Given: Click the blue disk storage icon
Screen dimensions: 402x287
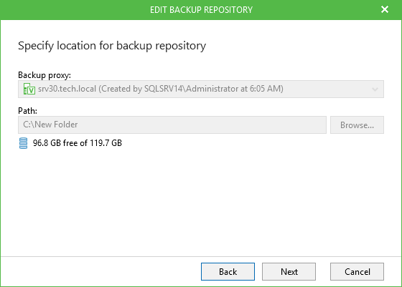Looking at the screenshot, I should click(x=23, y=143).
